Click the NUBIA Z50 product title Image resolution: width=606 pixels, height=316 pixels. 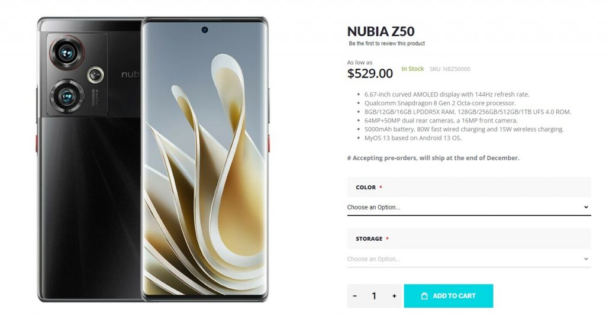pyautogui.click(x=381, y=31)
